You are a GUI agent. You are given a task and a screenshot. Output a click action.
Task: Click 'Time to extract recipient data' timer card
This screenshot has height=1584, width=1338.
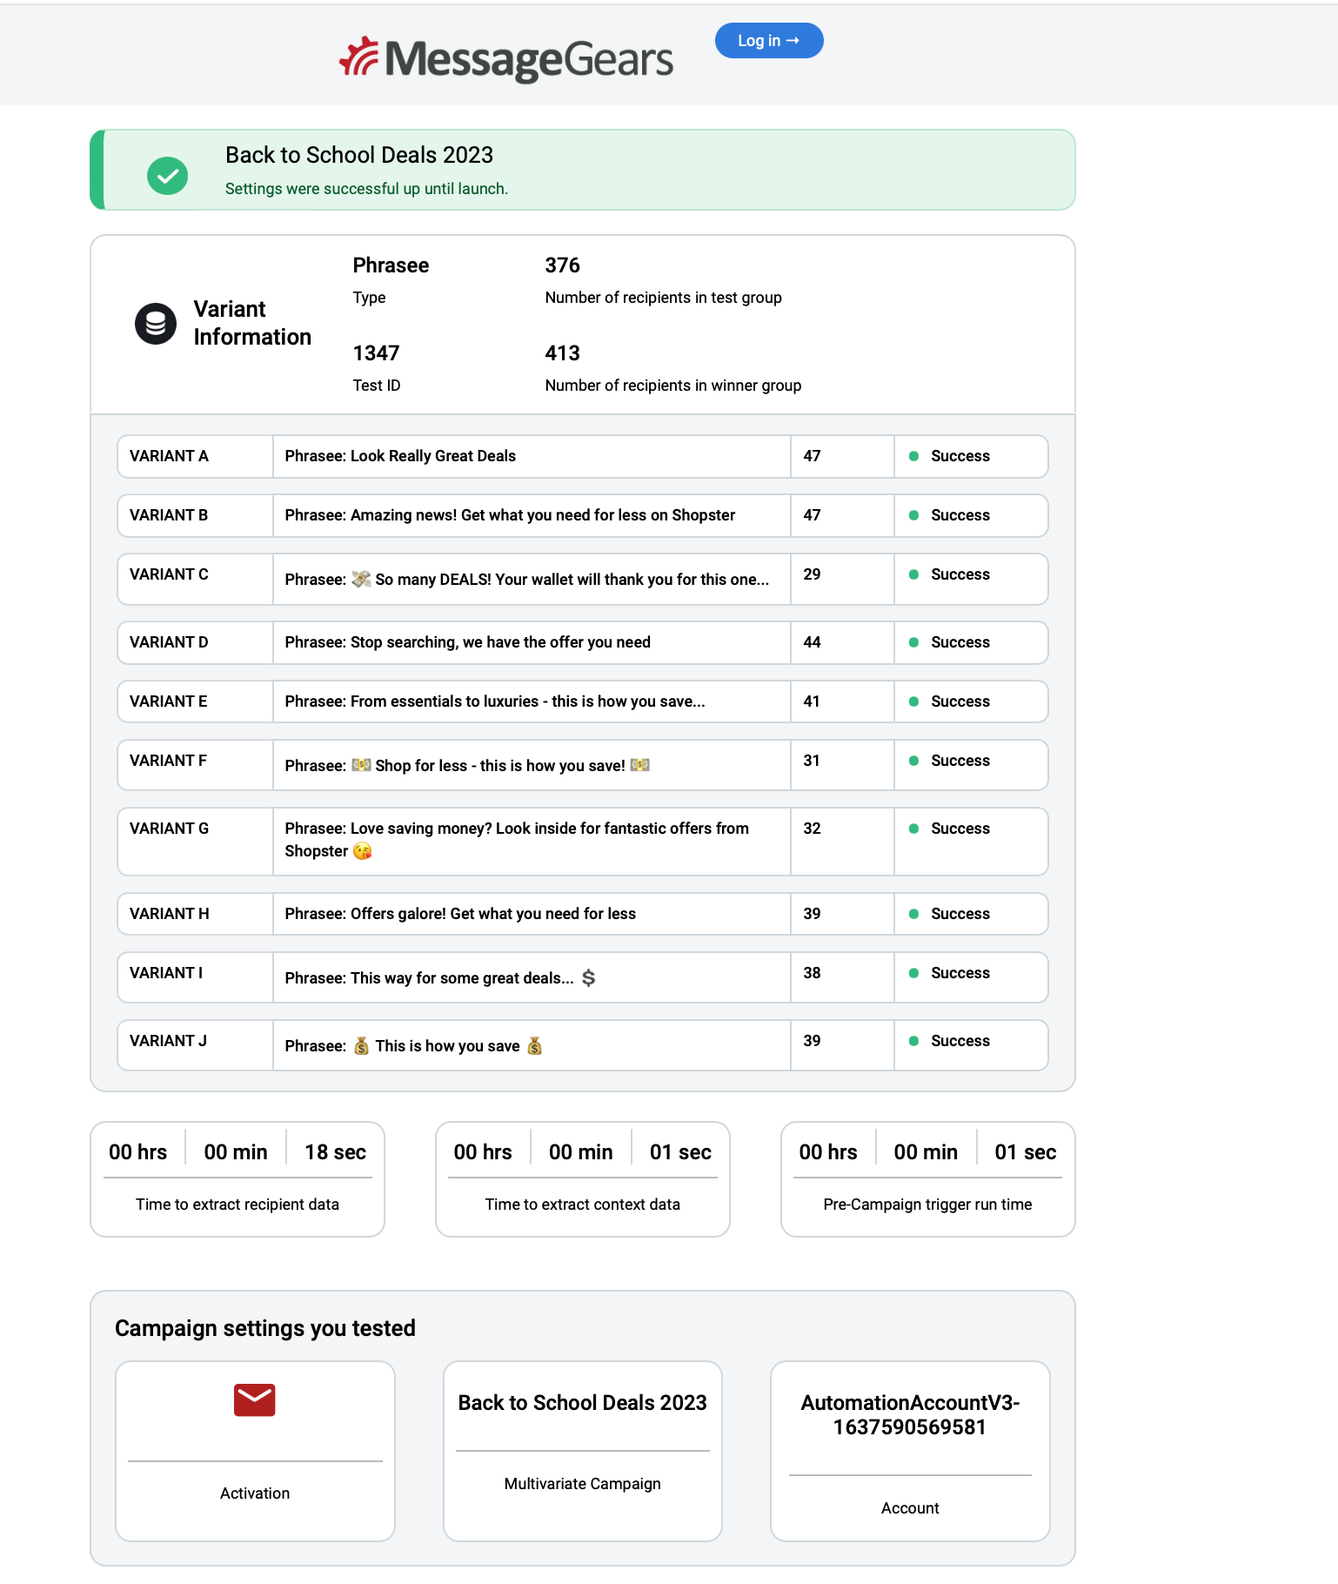(237, 1179)
